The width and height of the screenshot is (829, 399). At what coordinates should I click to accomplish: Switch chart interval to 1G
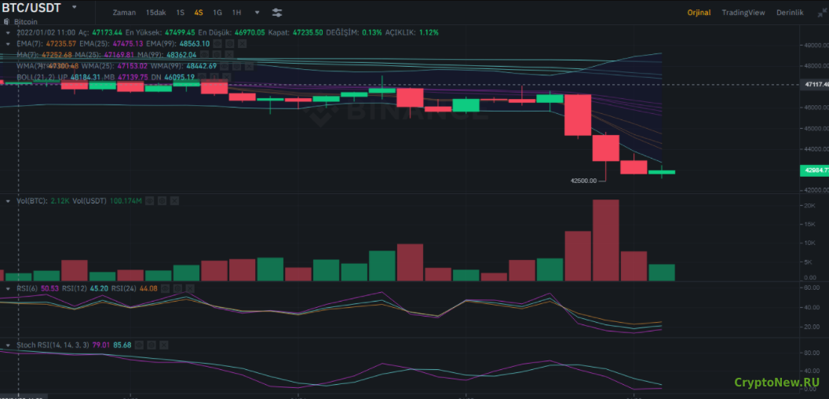coord(217,12)
